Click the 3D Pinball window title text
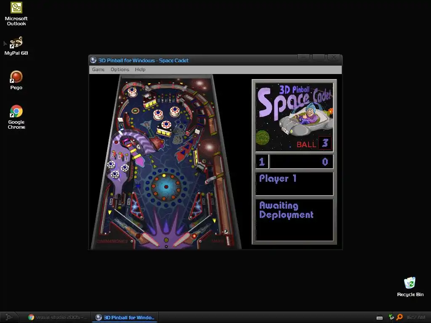 click(143, 61)
